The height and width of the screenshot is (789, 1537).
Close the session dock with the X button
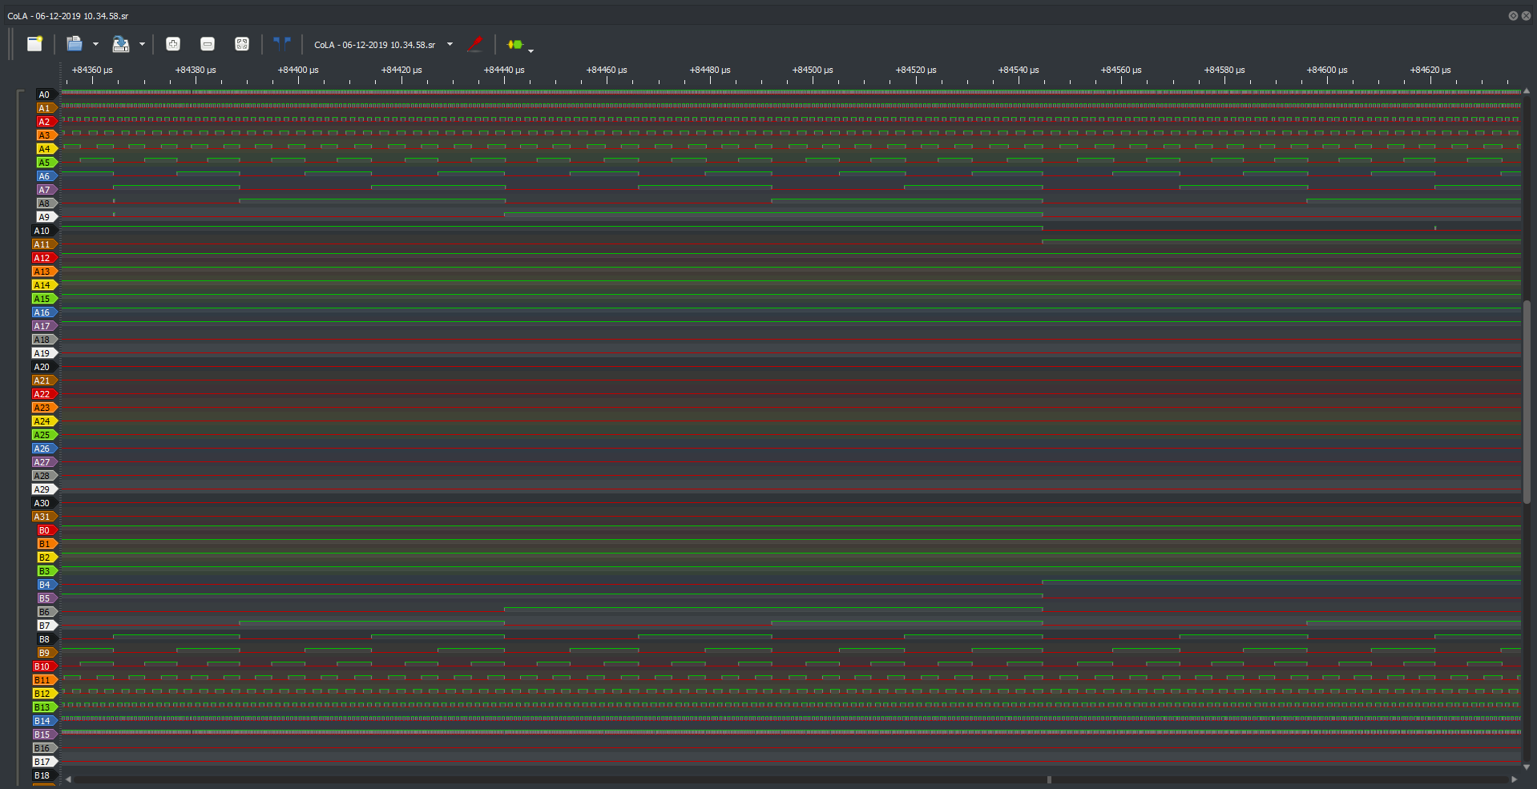(1526, 16)
